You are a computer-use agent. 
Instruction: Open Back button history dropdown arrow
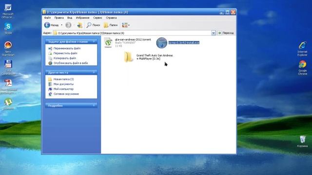[62, 25]
